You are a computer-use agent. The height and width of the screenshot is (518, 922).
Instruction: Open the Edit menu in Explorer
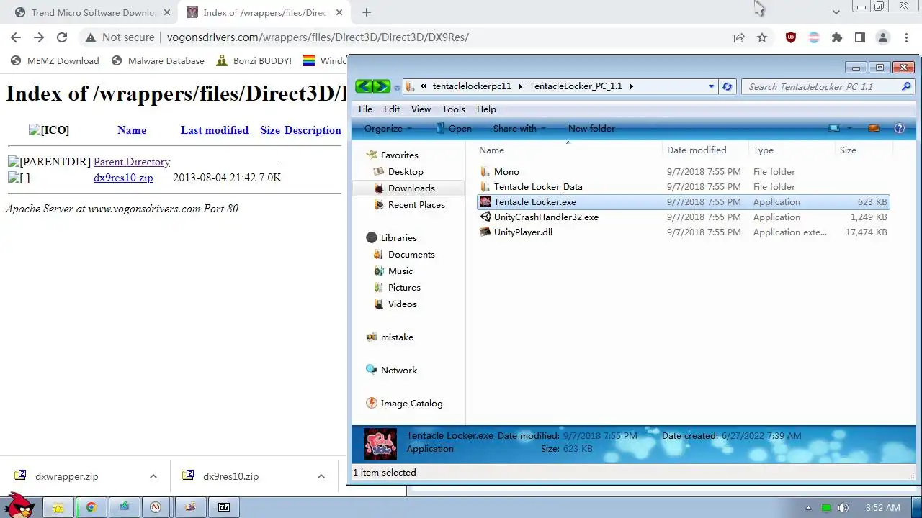tap(392, 109)
